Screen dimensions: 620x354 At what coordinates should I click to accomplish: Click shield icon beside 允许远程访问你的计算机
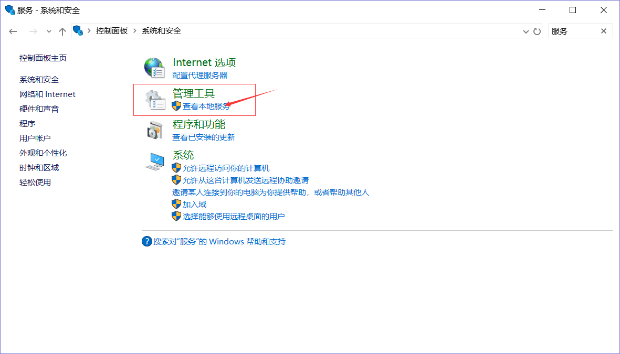point(176,168)
